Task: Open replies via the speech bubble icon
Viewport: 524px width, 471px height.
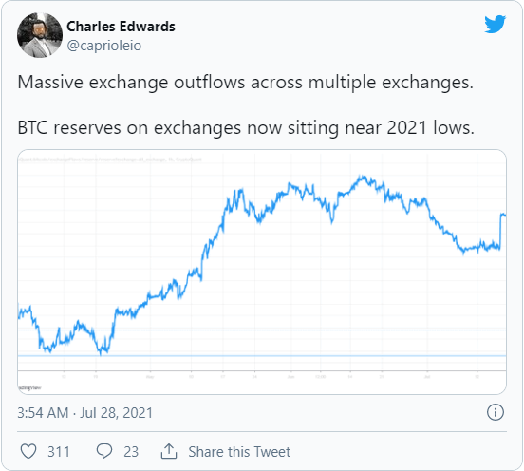Action: coord(104,451)
